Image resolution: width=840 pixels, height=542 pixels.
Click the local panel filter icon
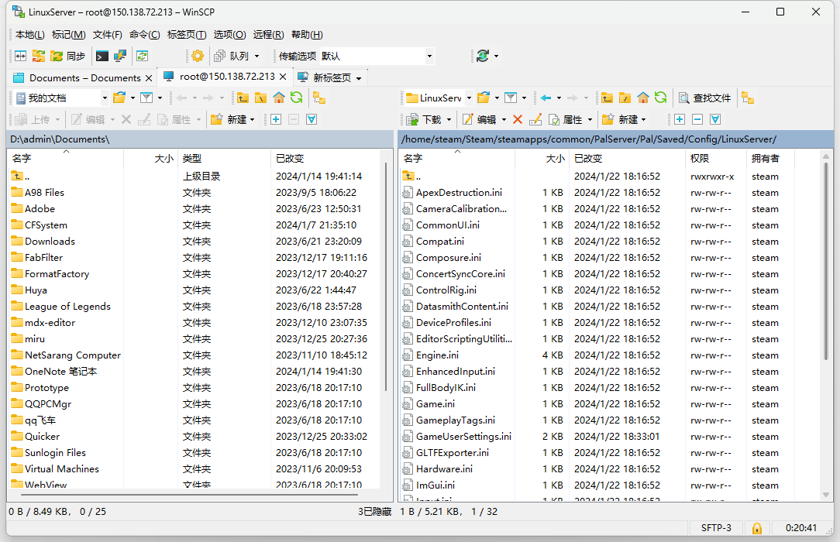click(146, 98)
